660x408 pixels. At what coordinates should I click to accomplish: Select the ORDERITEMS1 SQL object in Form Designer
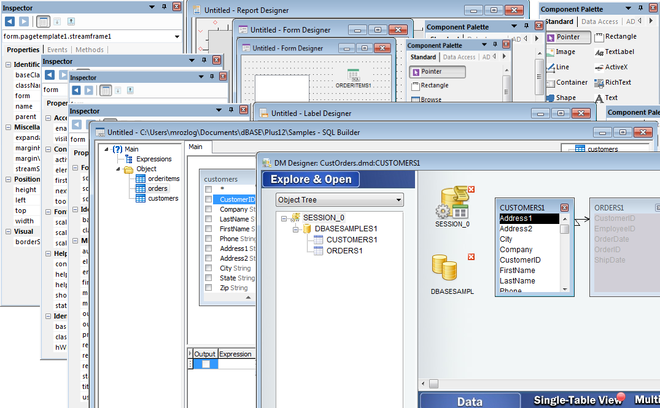(x=353, y=79)
